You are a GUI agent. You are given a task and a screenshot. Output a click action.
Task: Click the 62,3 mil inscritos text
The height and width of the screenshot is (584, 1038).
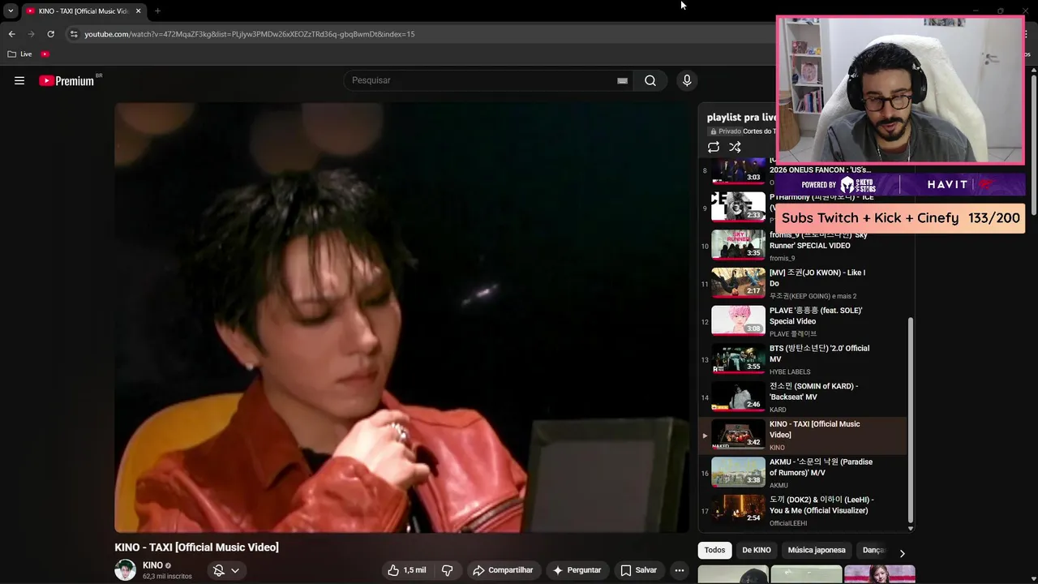pyautogui.click(x=167, y=577)
